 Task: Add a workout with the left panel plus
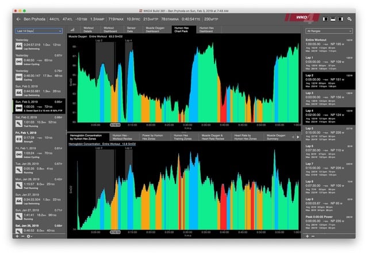click(x=17, y=236)
